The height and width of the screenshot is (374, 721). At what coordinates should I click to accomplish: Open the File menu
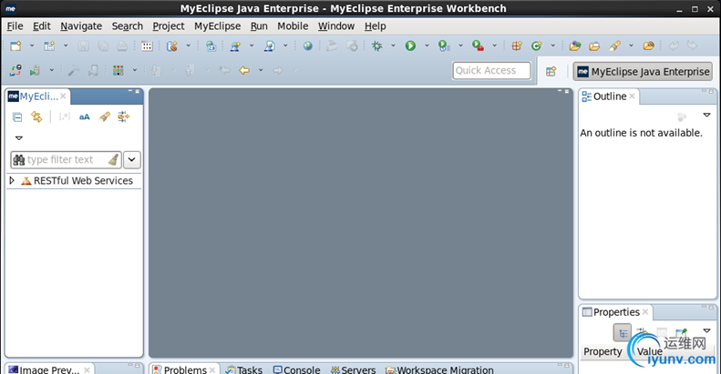[15, 26]
